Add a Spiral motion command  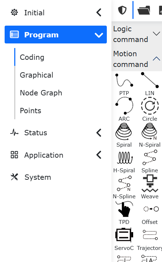pos(124,131)
